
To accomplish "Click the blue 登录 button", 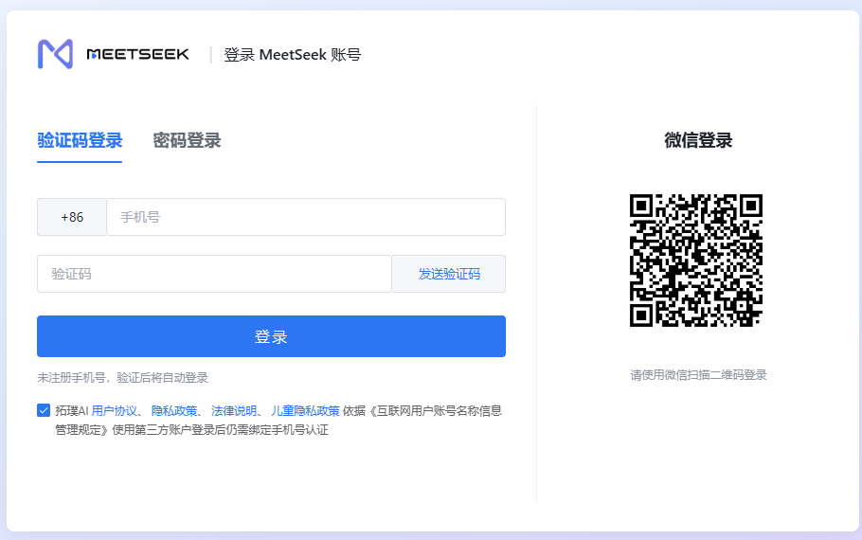I will click(x=271, y=336).
